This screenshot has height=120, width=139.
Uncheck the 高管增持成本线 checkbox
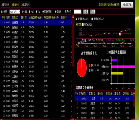pos(76,19)
